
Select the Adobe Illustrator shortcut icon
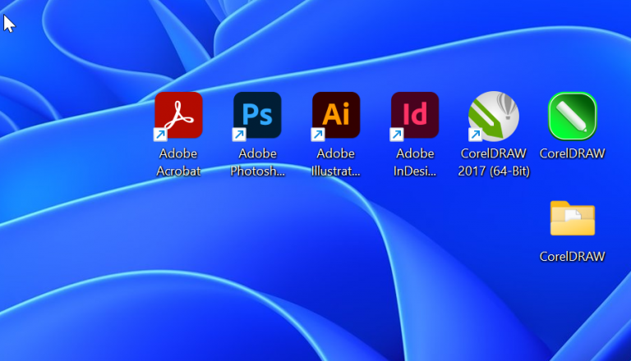[x=336, y=116]
